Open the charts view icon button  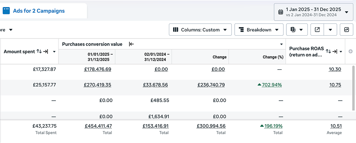347,30
